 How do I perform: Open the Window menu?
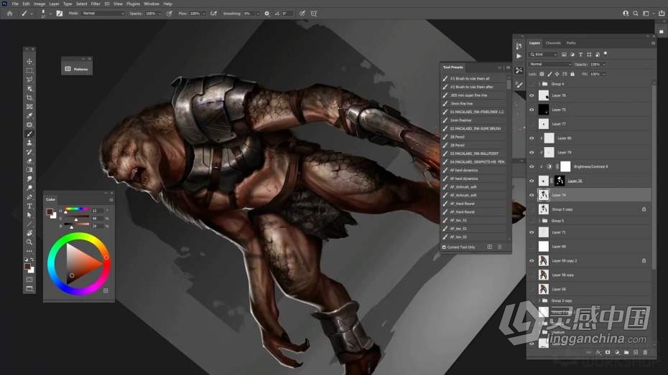(x=152, y=4)
